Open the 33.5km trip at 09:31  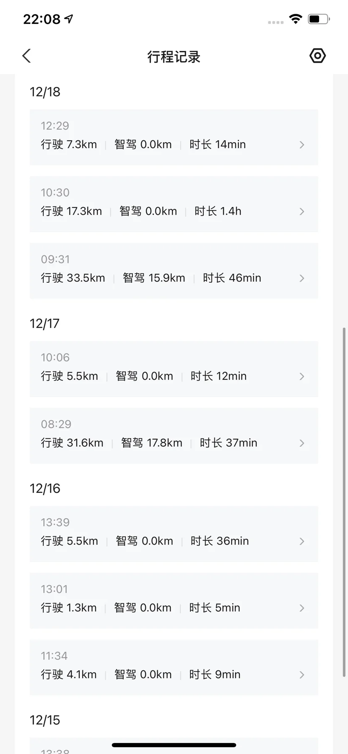click(x=168, y=271)
